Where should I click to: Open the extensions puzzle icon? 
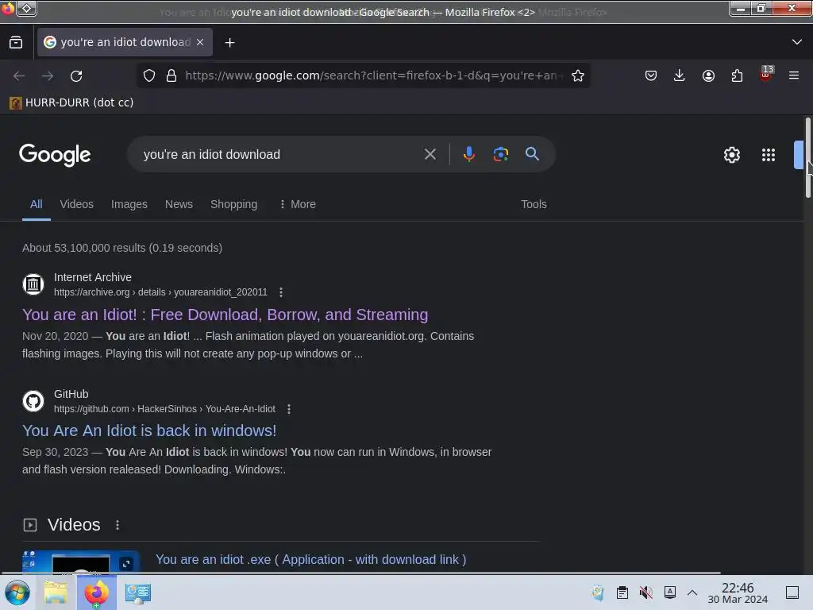737,75
